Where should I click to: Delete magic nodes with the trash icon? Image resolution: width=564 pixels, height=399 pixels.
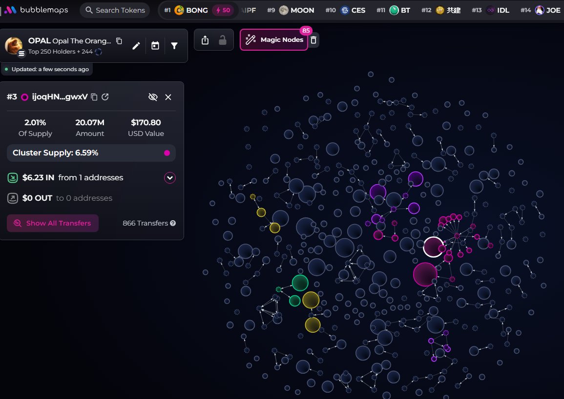tap(314, 40)
